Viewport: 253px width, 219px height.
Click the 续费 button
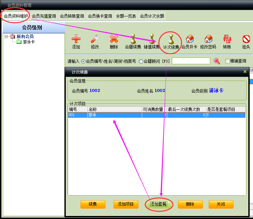93,204
